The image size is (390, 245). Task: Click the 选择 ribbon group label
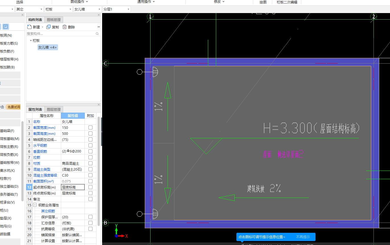click(20, 2)
